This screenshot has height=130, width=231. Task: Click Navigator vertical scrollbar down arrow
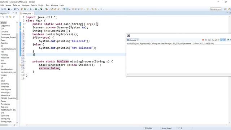click(17, 122)
